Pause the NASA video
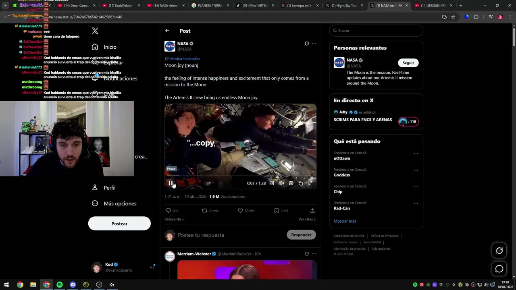This screenshot has height=290, width=516. point(171,183)
